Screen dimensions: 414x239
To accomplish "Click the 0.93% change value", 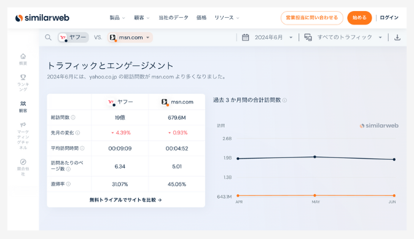I will click(178, 133).
